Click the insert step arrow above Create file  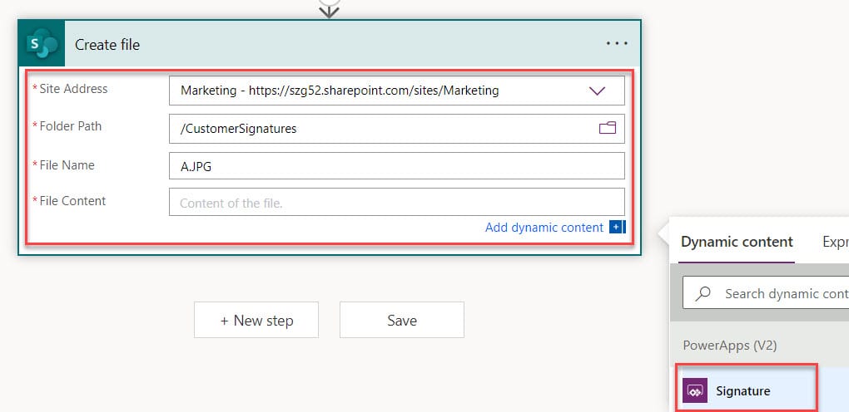tap(330, 9)
